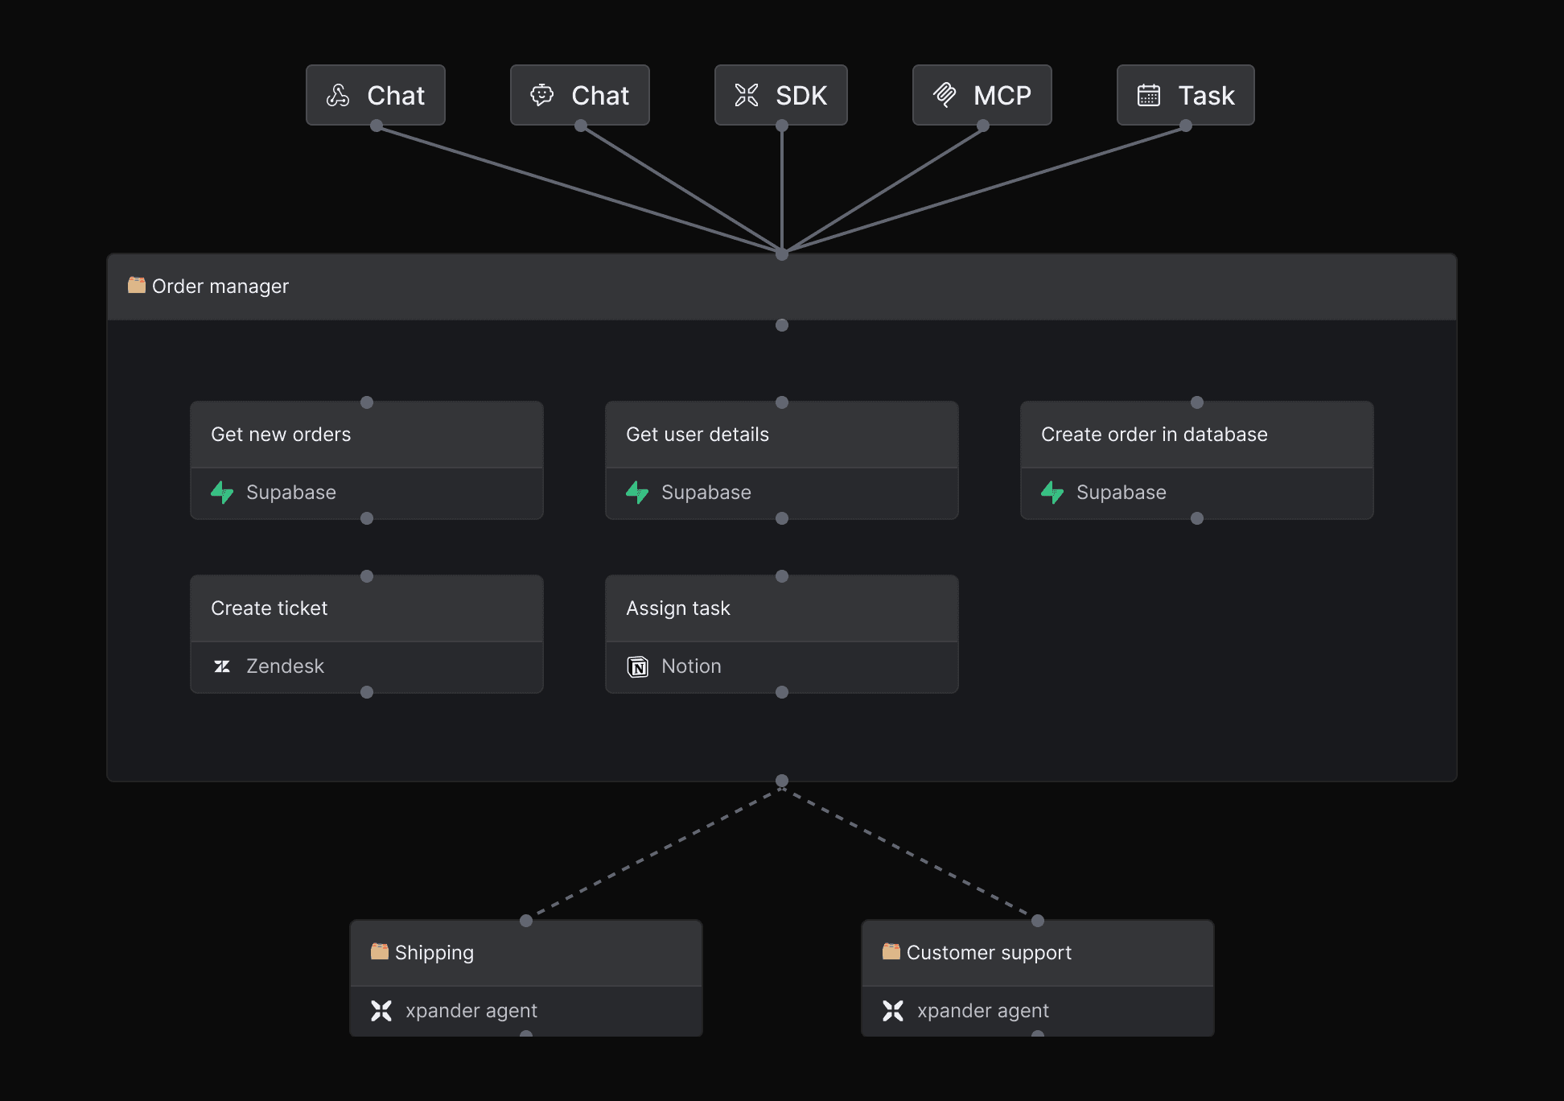Click the Order manager header title

click(x=220, y=287)
